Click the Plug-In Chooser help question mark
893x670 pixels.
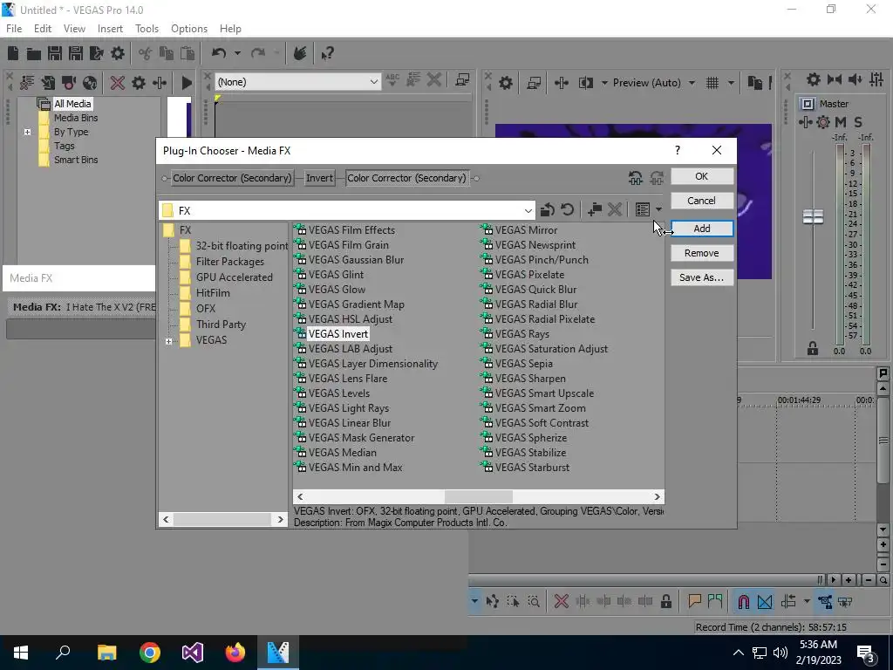point(677,150)
